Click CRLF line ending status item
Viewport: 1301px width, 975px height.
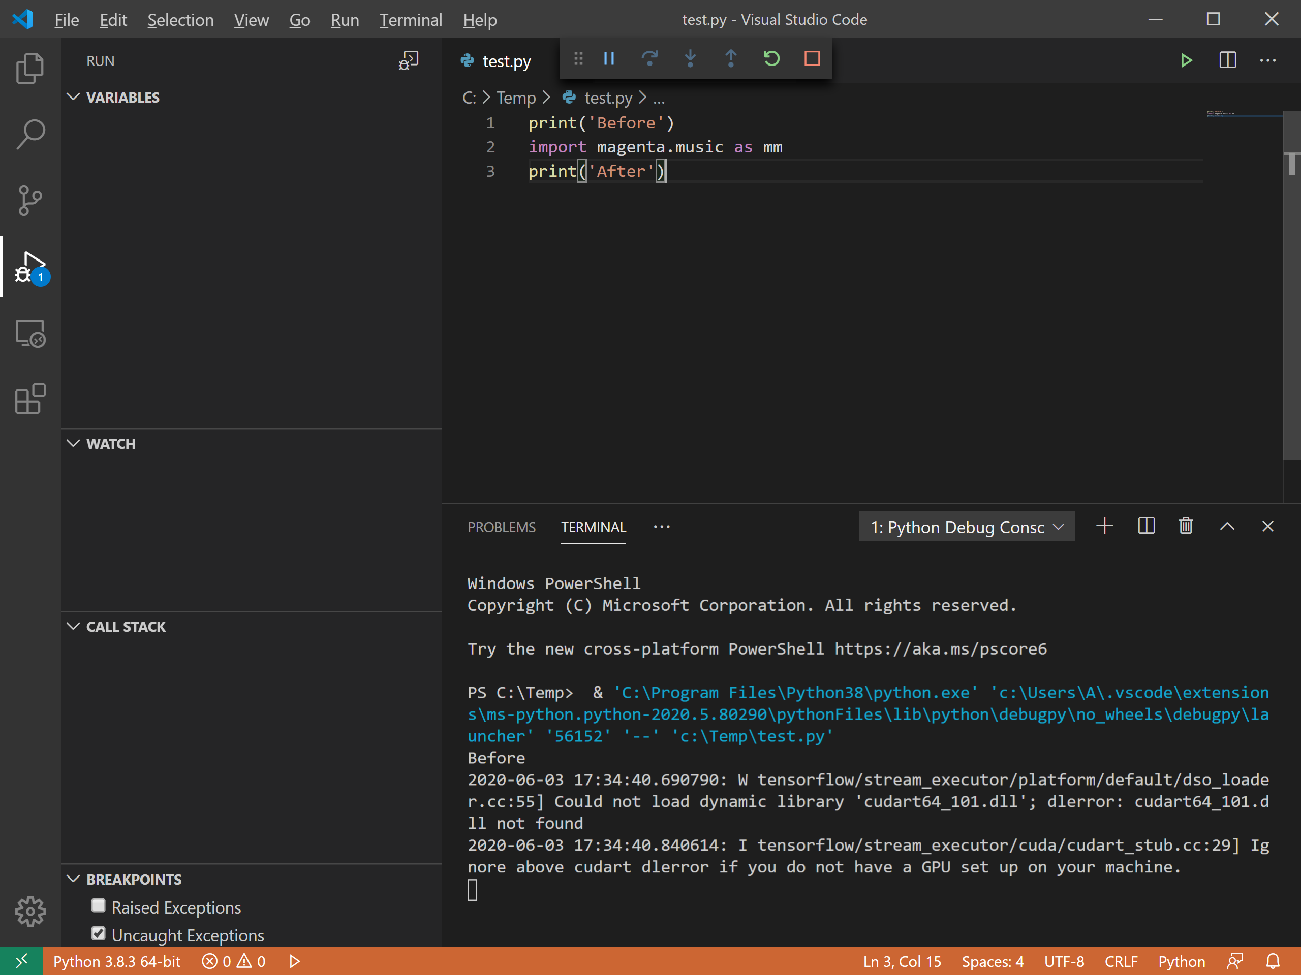click(x=1121, y=961)
